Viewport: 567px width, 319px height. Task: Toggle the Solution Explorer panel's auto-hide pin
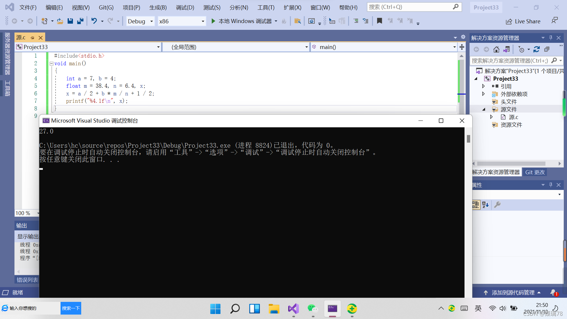[551, 38]
